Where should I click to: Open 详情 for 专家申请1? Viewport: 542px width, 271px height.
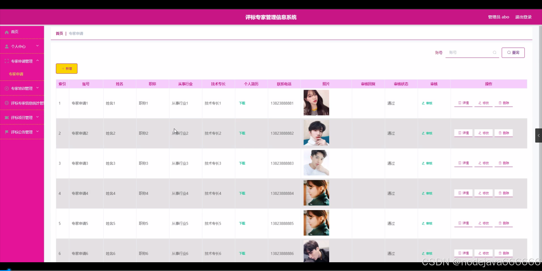[463, 103]
